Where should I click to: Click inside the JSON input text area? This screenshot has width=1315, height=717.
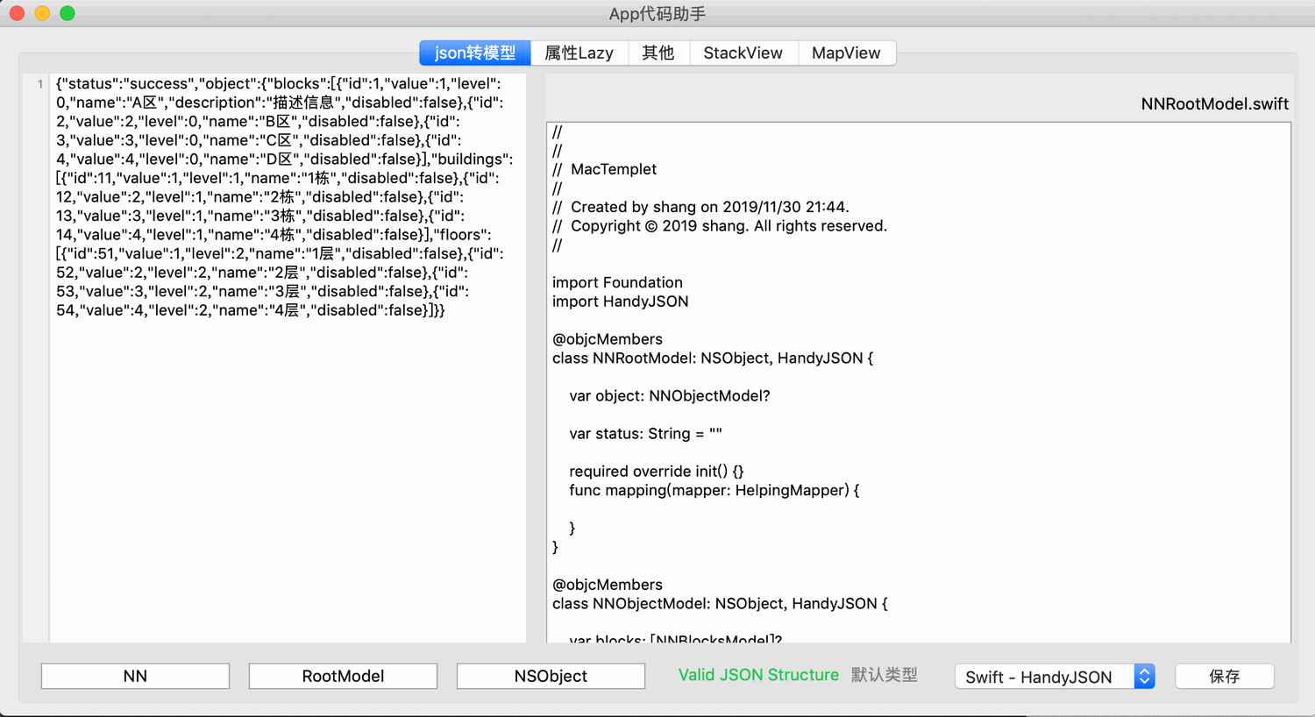pyautogui.click(x=288, y=358)
